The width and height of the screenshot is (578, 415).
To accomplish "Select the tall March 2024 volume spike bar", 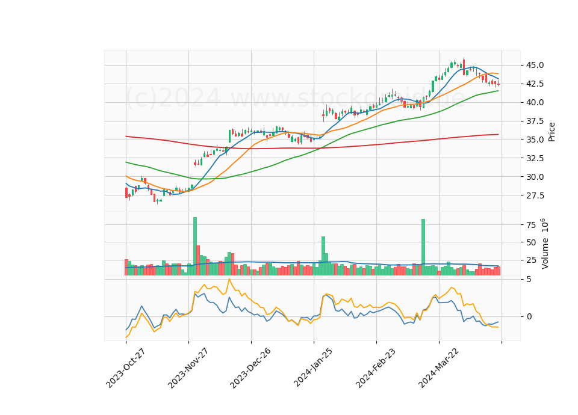I will (x=423, y=247).
